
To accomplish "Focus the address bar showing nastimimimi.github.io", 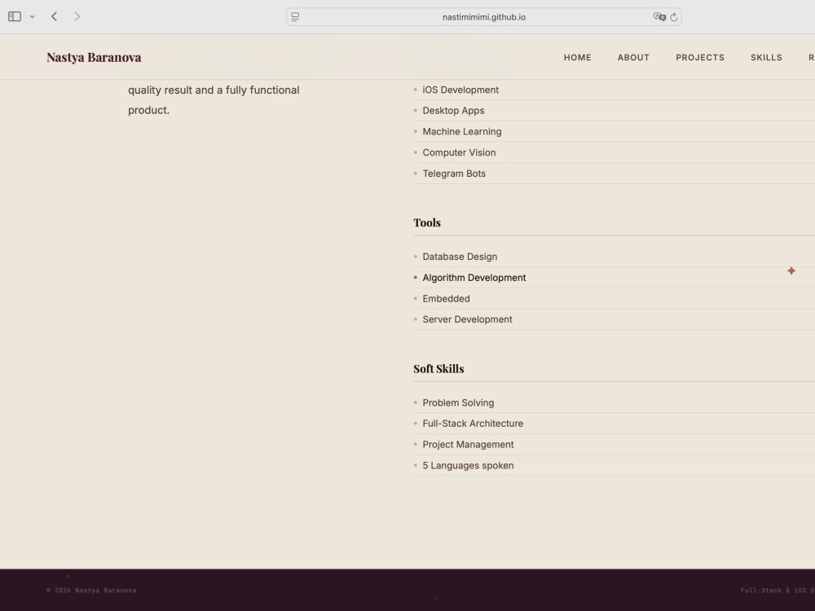I will tap(484, 17).
